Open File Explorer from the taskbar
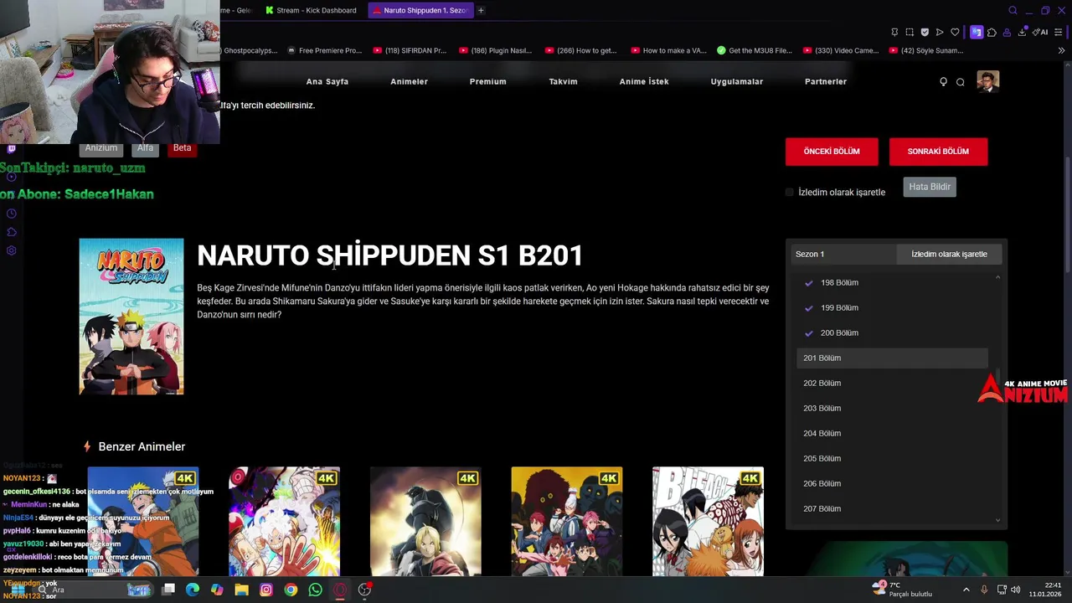This screenshot has height=603, width=1072. 241,590
